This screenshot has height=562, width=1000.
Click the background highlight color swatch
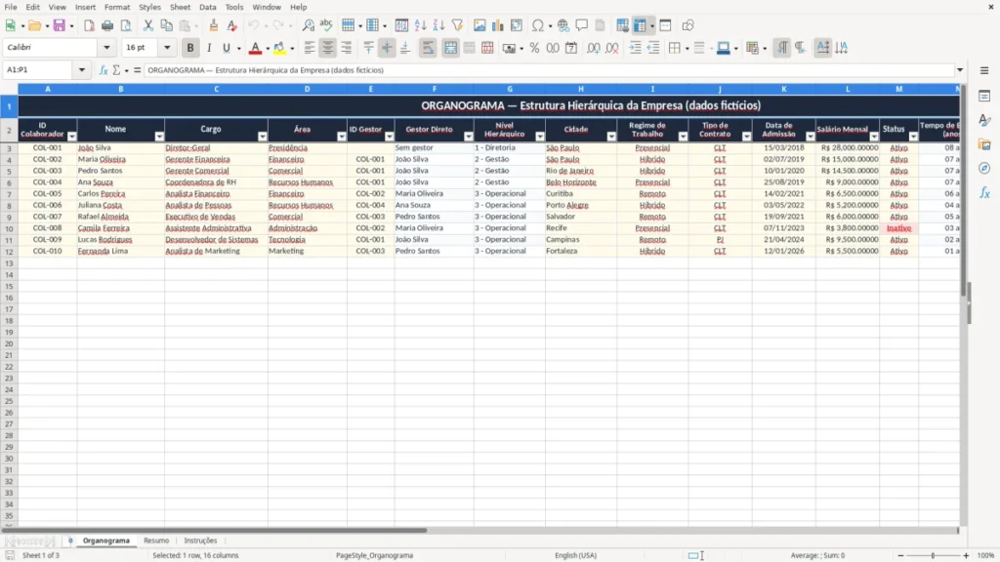pos(279,48)
